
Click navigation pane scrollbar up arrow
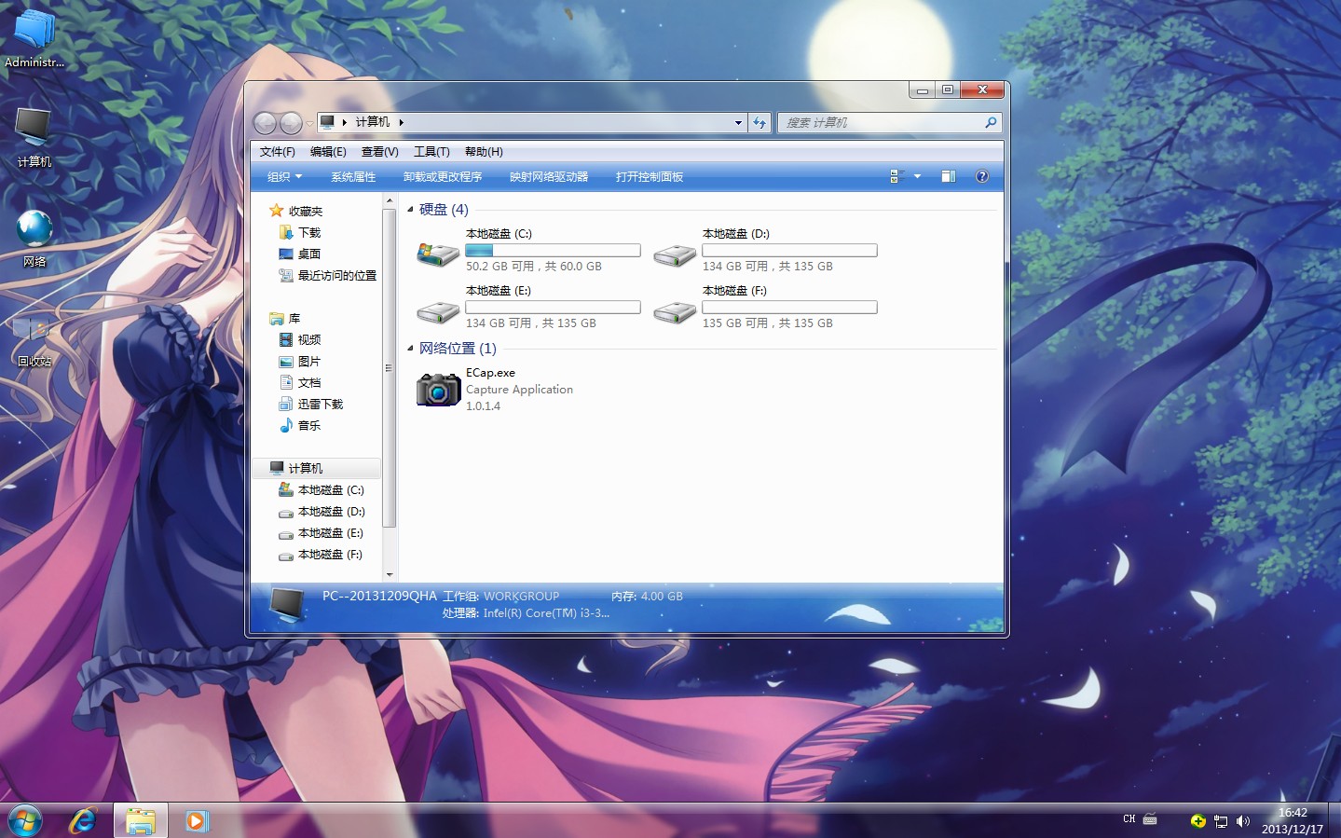point(390,201)
